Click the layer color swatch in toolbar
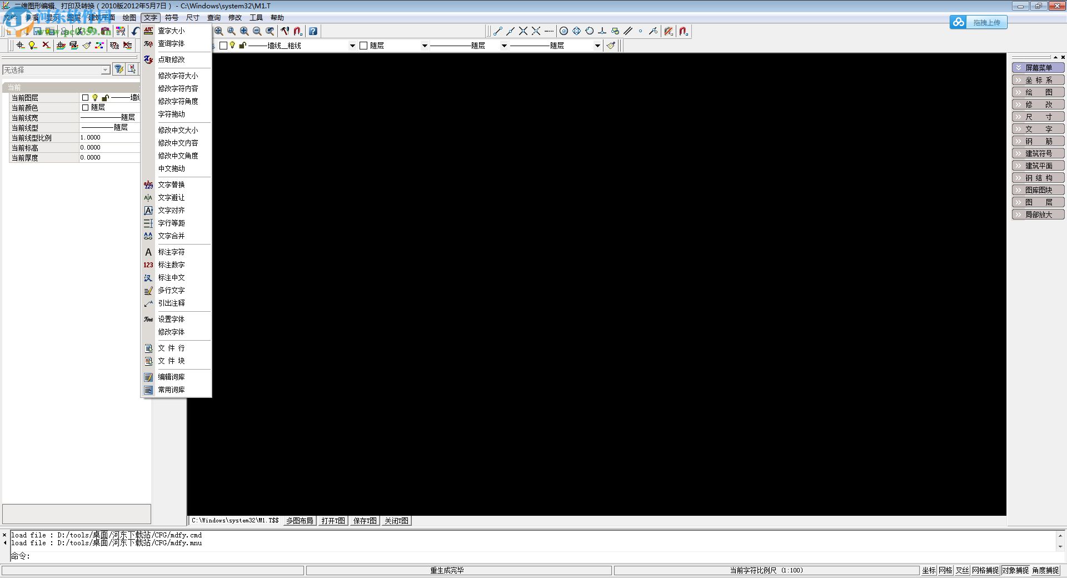 (x=223, y=46)
